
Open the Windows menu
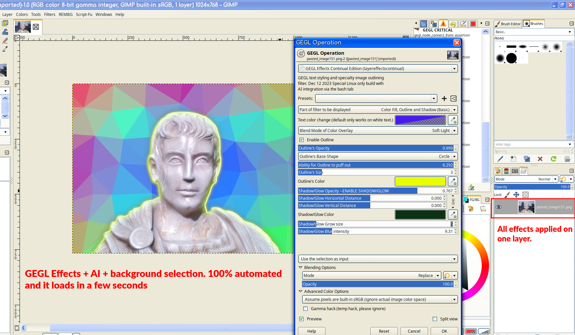pos(104,15)
